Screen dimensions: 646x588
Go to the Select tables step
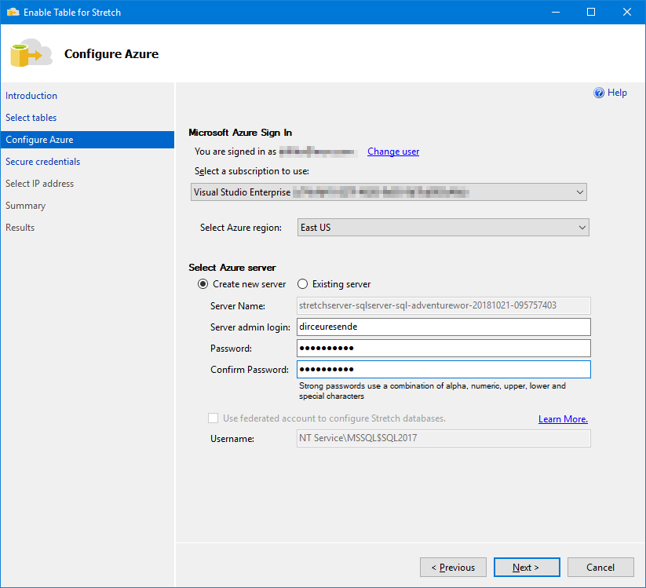[31, 118]
